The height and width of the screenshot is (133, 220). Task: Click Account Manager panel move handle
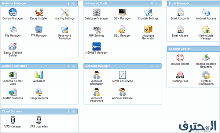[x=157, y=66]
